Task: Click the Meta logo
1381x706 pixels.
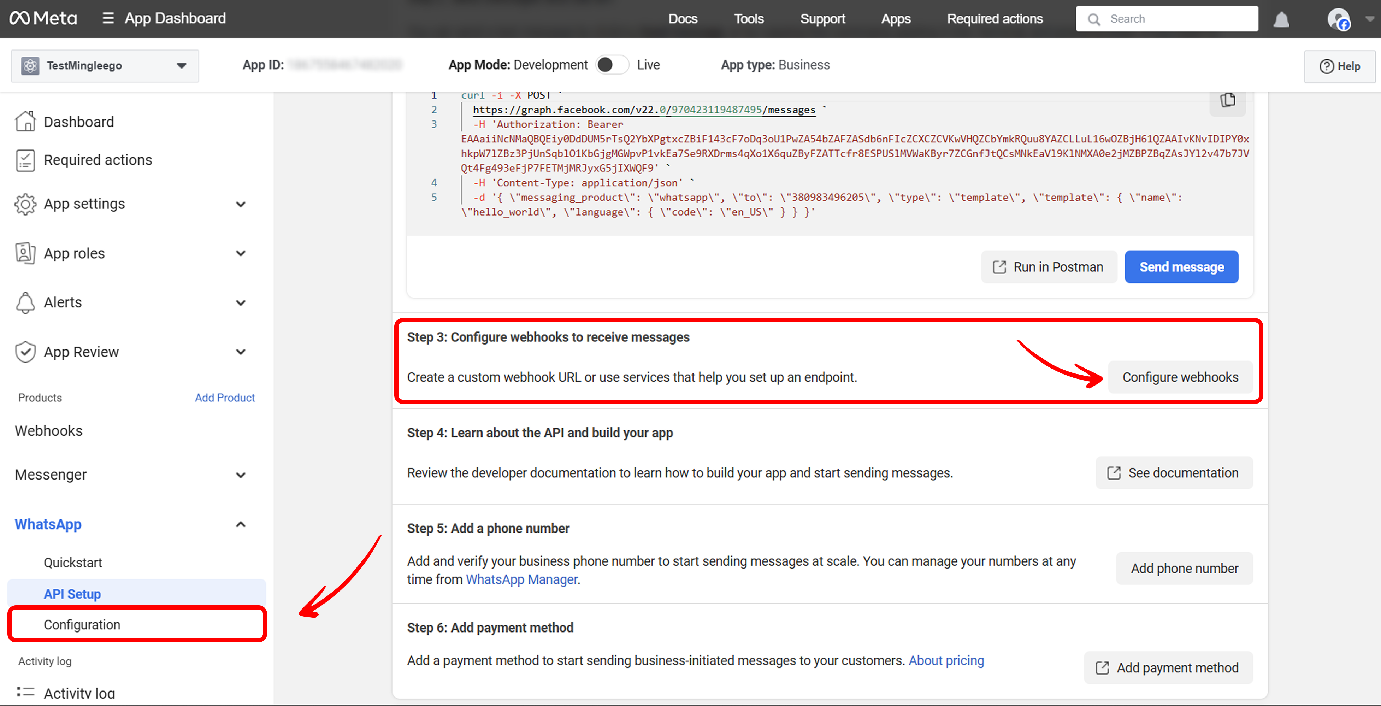Action: click(x=43, y=18)
